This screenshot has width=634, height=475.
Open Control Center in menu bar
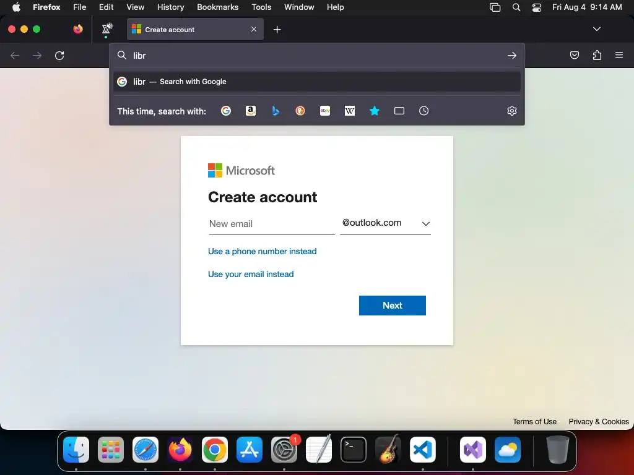coord(537,7)
